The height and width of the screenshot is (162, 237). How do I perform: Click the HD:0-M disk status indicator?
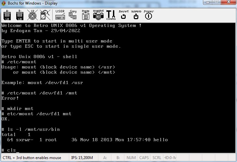coord(170,158)
